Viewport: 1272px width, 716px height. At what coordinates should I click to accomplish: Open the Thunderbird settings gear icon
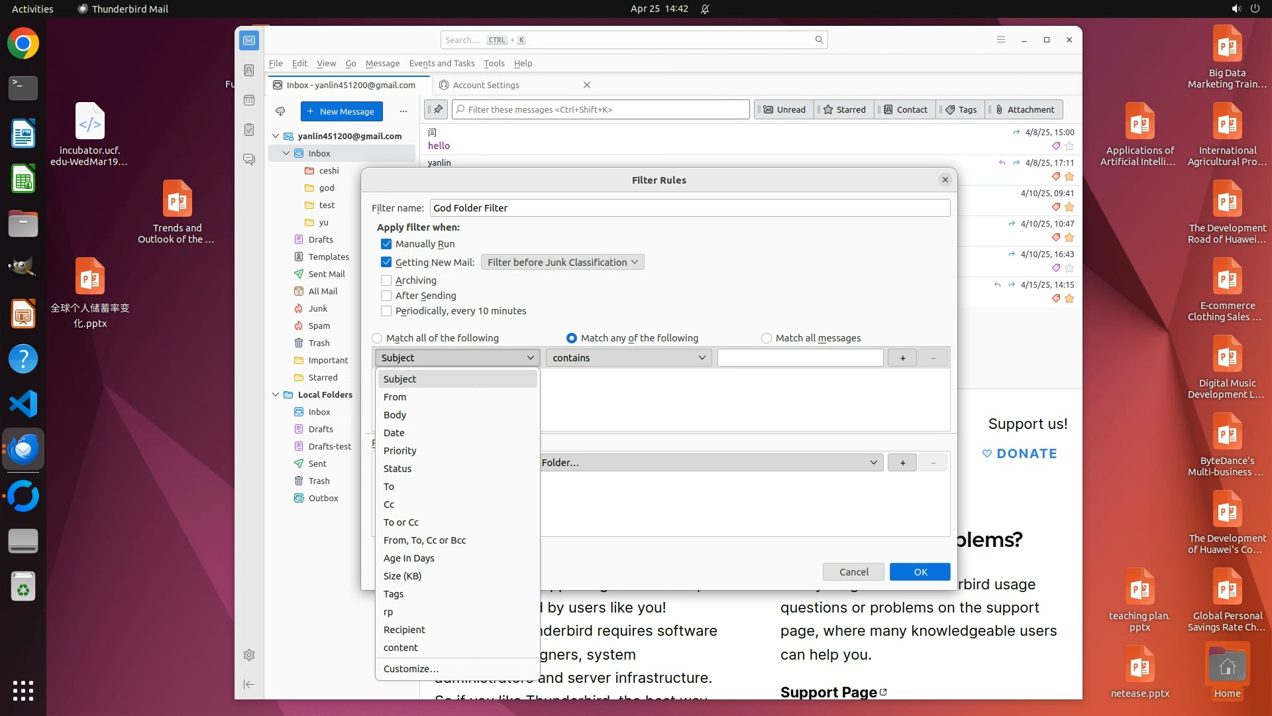click(249, 655)
